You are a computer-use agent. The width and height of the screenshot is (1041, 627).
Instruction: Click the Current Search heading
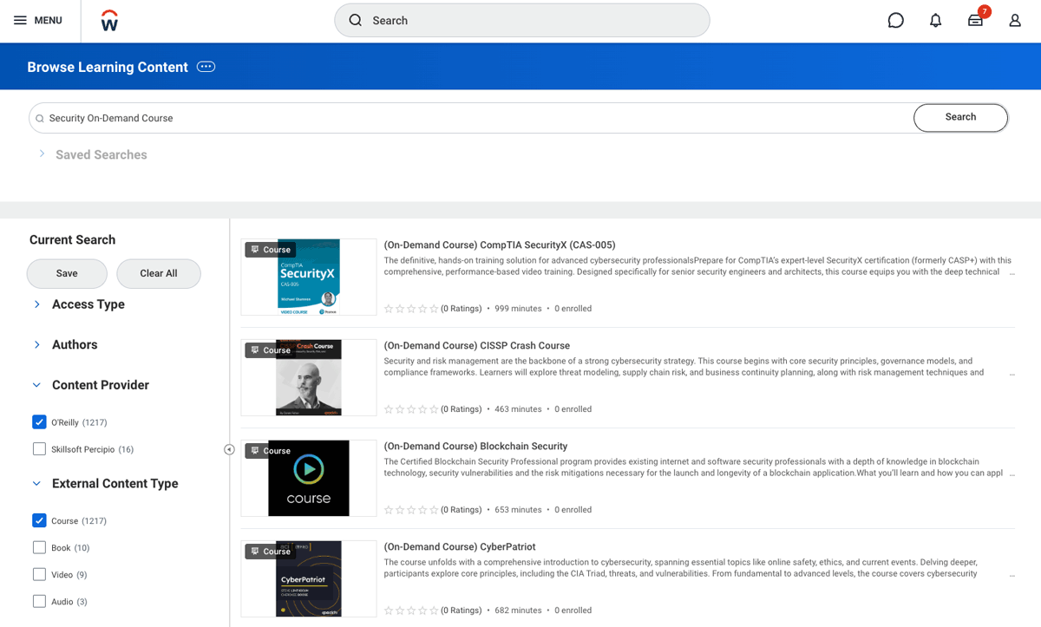[x=72, y=240]
